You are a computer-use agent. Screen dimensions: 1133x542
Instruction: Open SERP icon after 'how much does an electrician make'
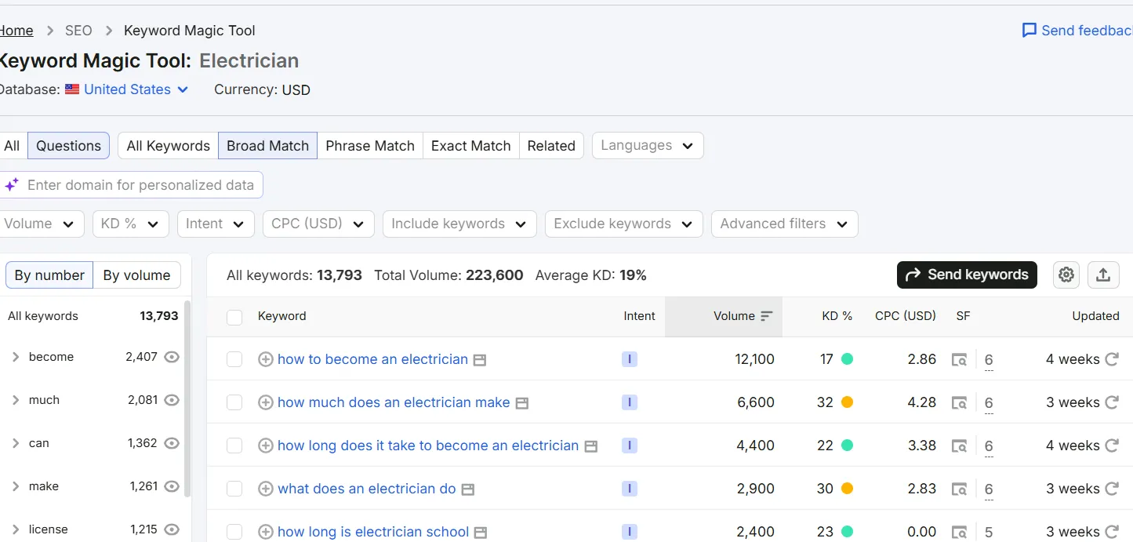tap(522, 403)
